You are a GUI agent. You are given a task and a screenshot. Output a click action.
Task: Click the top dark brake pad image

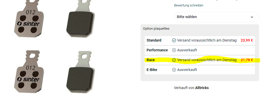pos(81,19)
